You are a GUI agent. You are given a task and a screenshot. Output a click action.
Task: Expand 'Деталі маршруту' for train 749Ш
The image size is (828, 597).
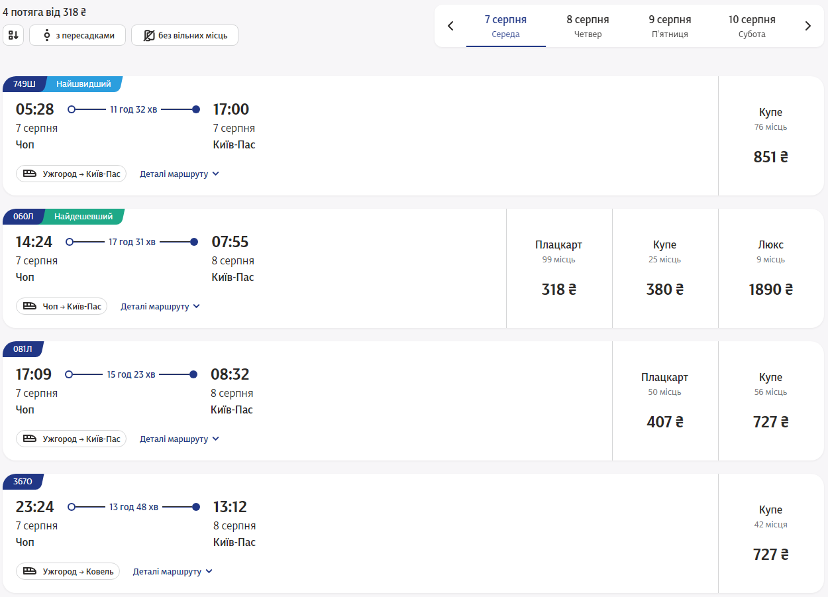pos(179,174)
